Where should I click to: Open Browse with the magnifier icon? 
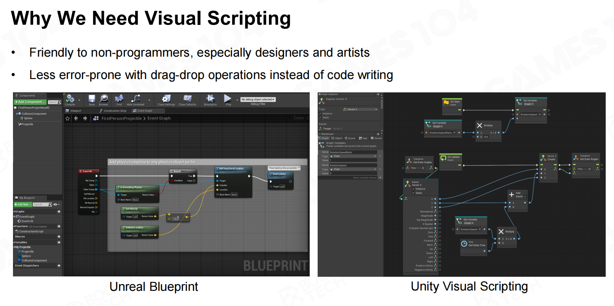click(104, 99)
